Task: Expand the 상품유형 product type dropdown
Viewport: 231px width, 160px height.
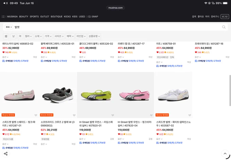Action: click(94, 36)
